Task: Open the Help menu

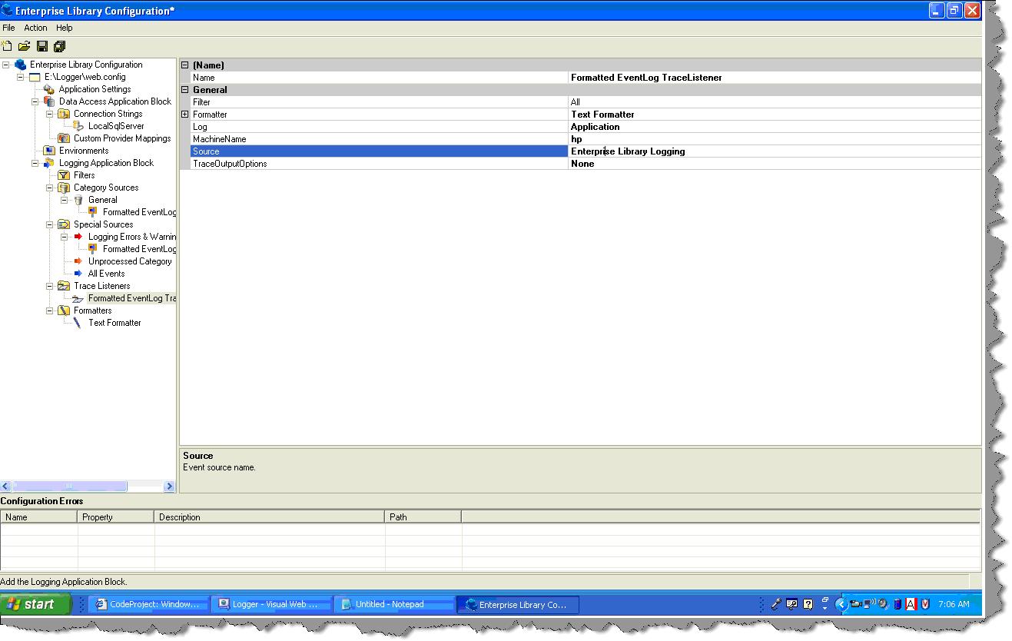Action: [x=65, y=28]
